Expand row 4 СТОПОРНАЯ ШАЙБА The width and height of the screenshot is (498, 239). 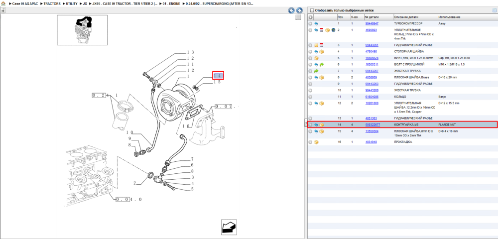[310, 51]
